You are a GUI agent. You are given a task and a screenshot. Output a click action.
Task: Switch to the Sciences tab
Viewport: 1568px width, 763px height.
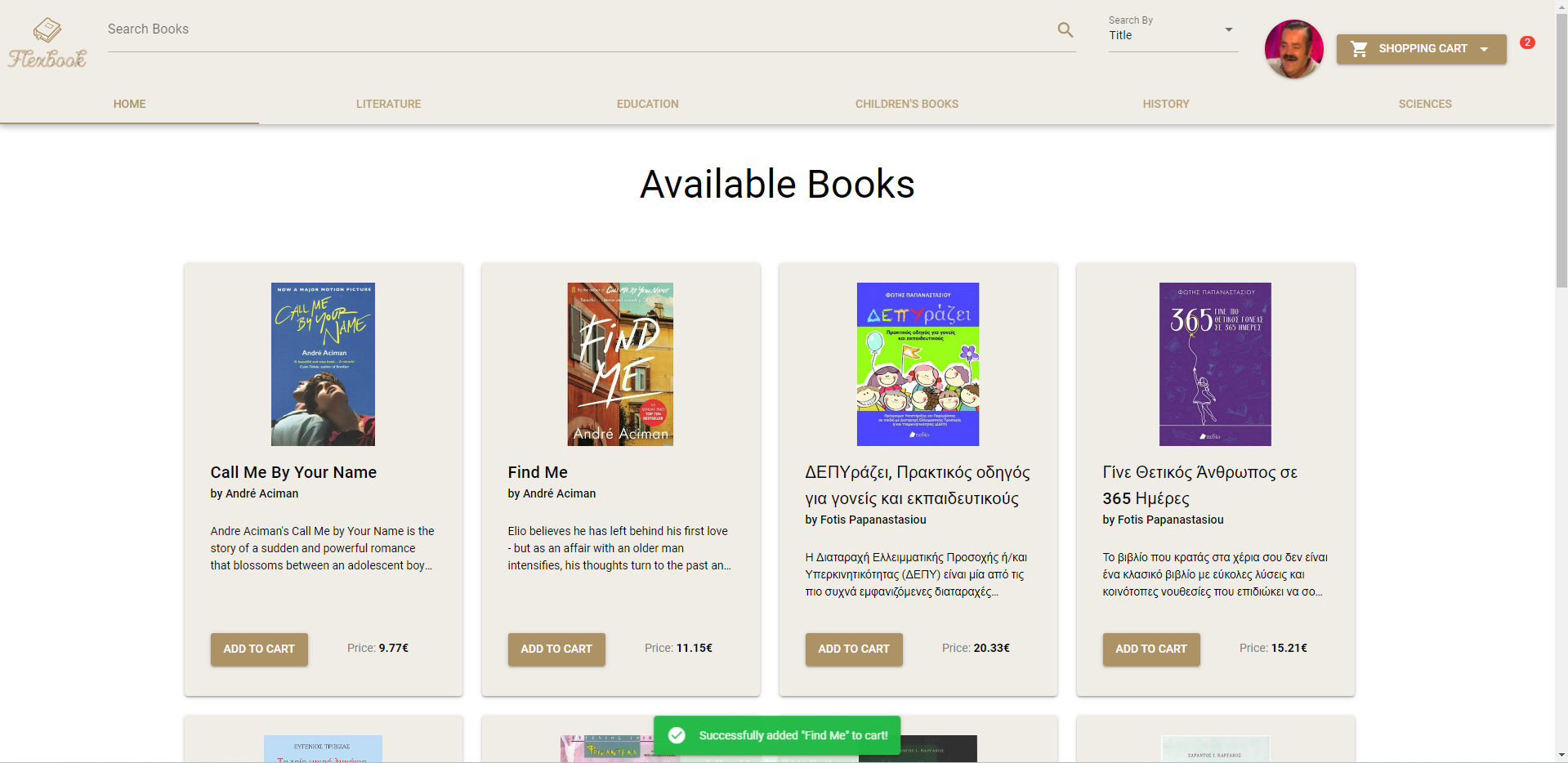[x=1424, y=104]
